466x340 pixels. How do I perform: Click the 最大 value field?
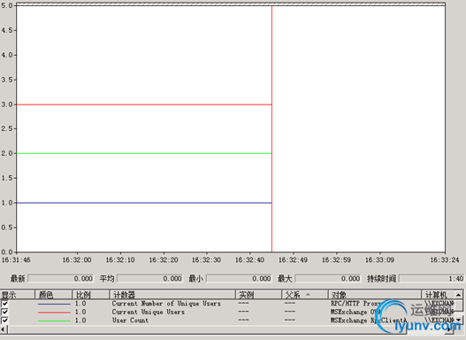click(x=328, y=279)
